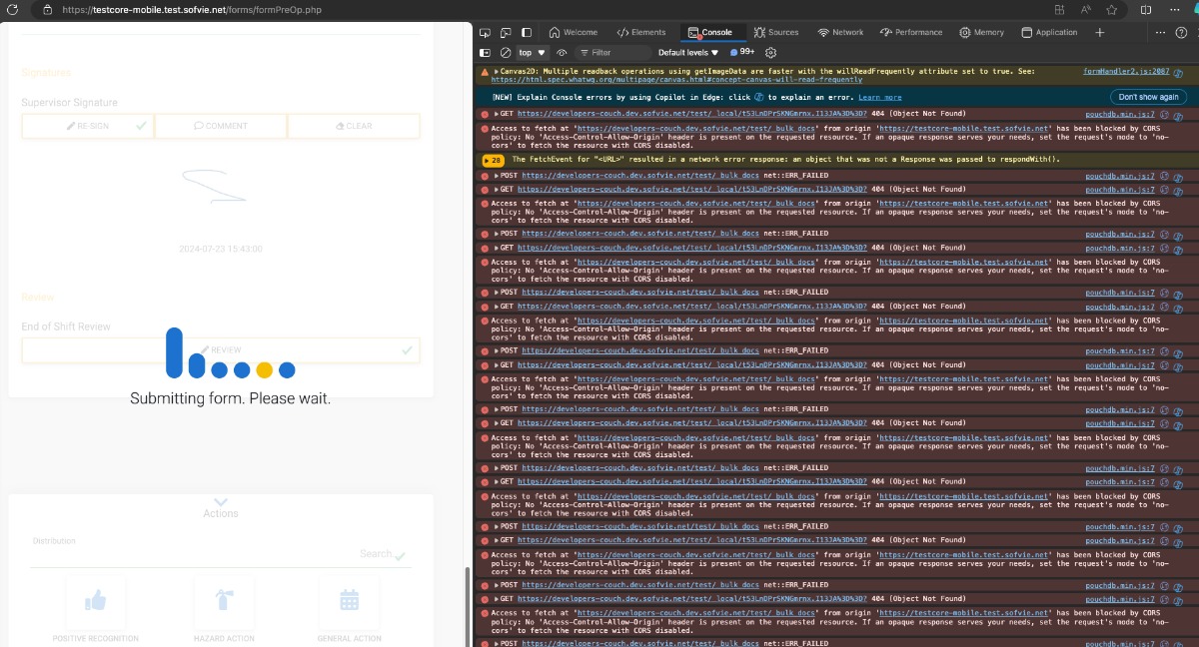The image size is (1199, 647).
Task: Toggle device emulation icon in DevTools
Action: click(506, 32)
